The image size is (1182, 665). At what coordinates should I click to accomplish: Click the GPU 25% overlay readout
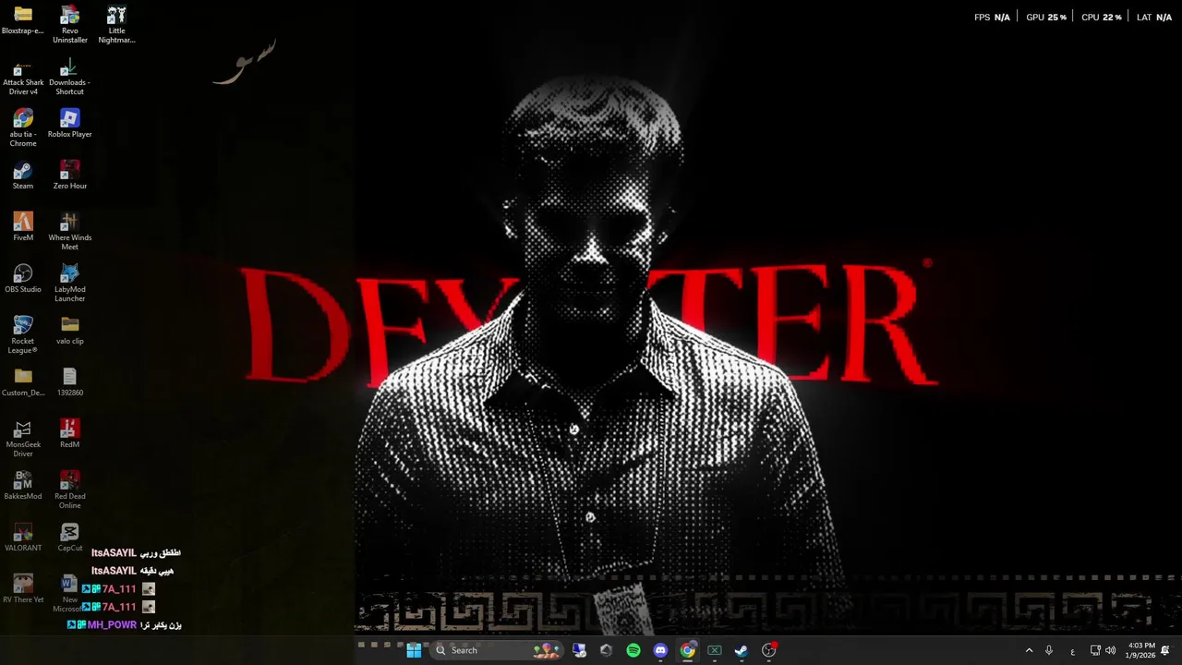[x=1046, y=18]
